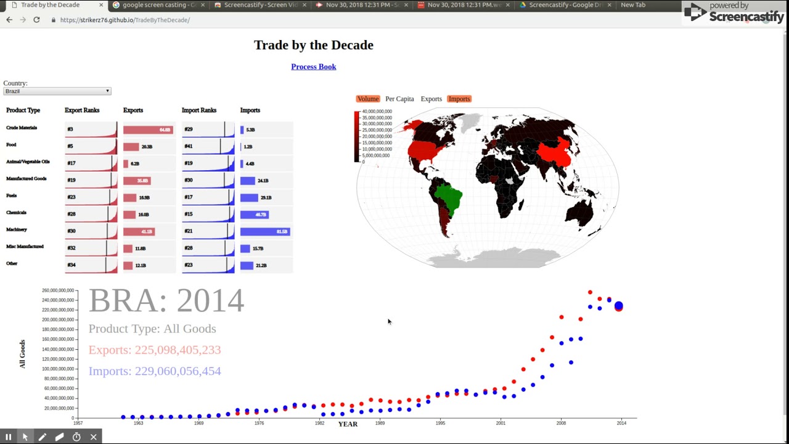Select the Food product row label
Screen dimensions: 789x444
tap(11, 145)
